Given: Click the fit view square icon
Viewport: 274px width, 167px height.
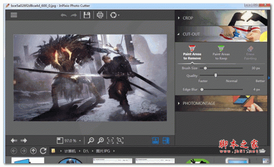Looking at the screenshot, I should pyautogui.click(x=60, y=141).
